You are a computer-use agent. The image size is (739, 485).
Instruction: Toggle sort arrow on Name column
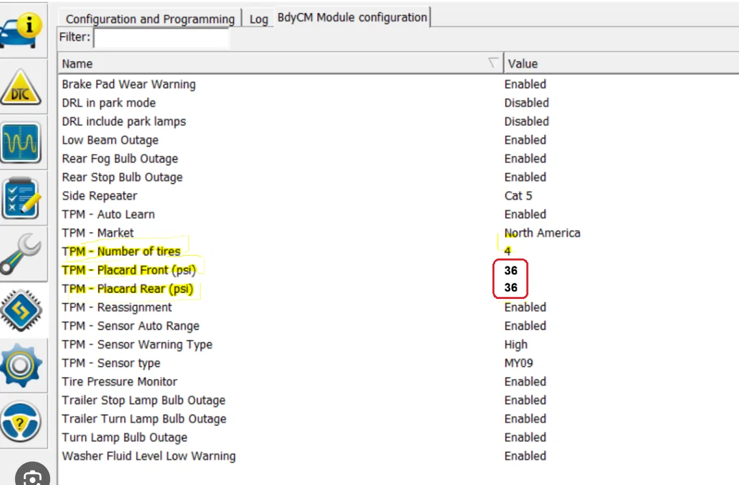pyautogui.click(x=493, y=63)
